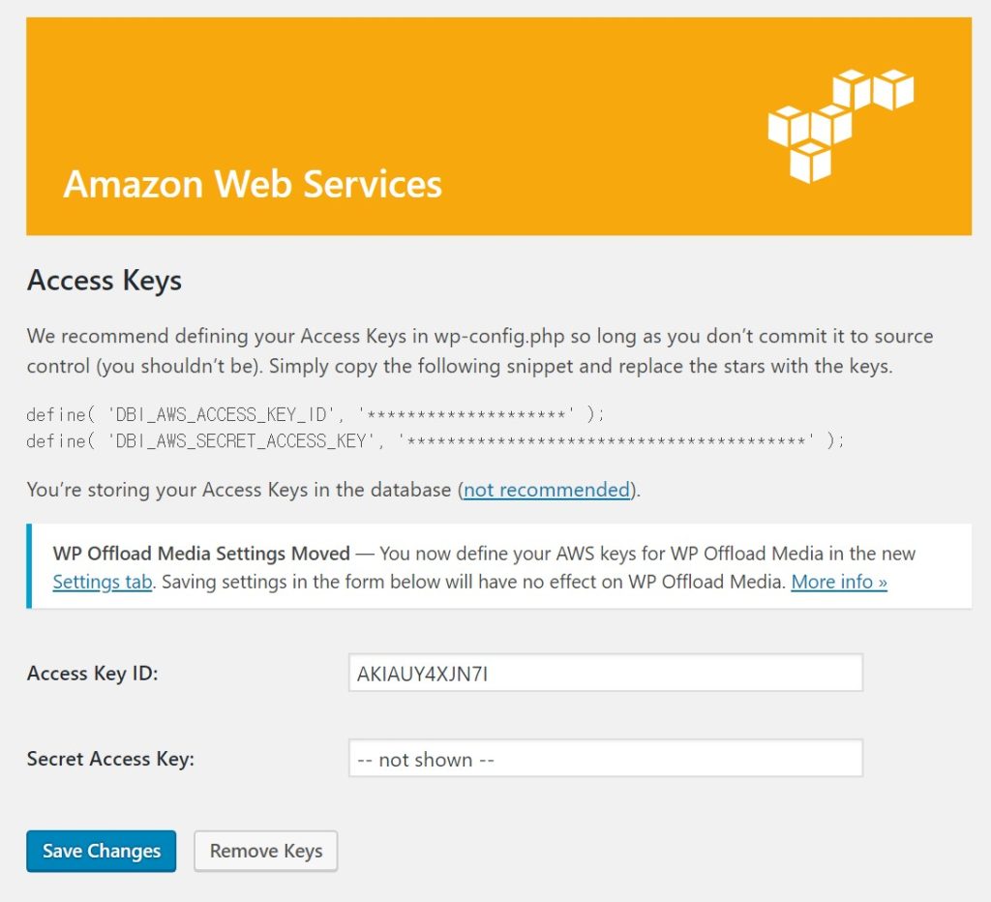Follow the "Settings tab" link
Image resolution: width=991 pixels, height=902 pixels.
[x=102, y=582]
